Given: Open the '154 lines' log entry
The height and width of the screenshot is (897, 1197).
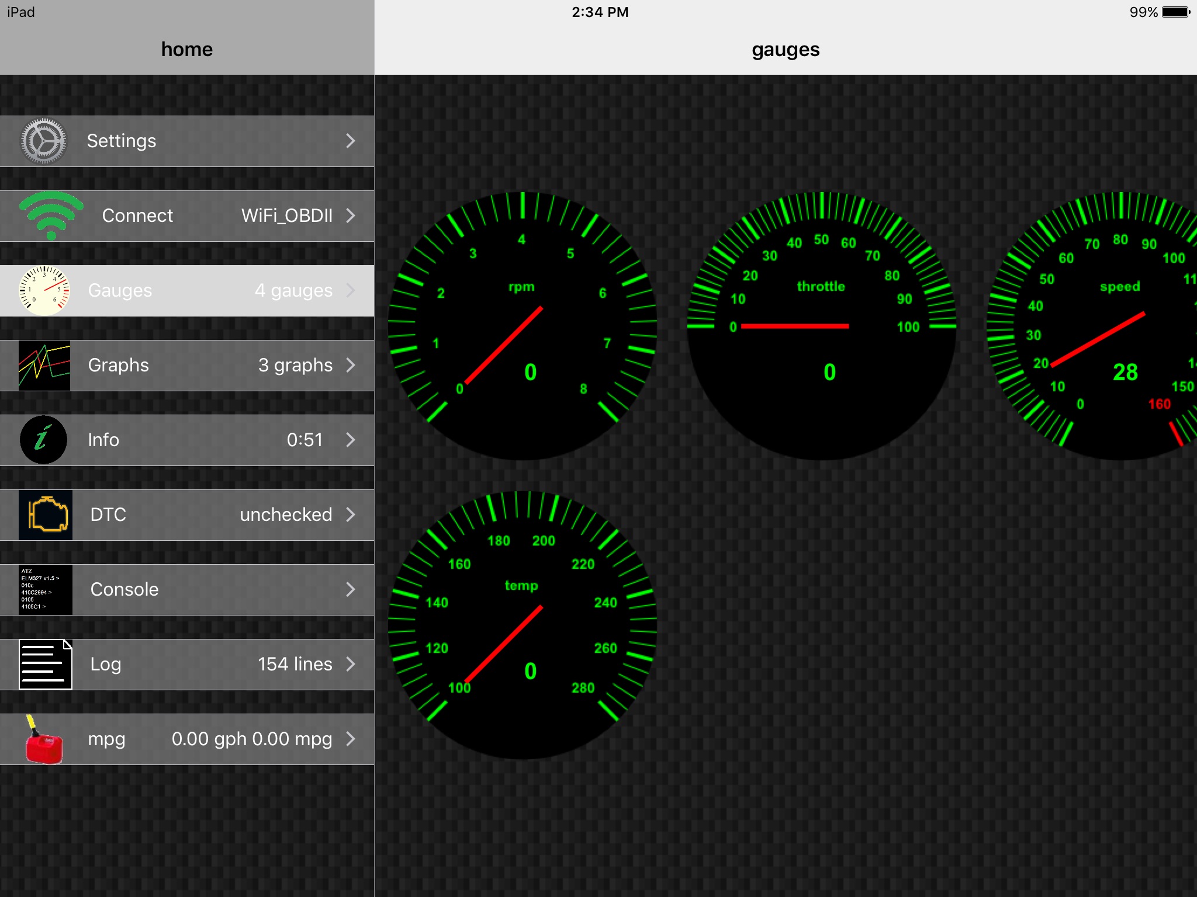Looking at the screenshot, I should tap(295, 664).
